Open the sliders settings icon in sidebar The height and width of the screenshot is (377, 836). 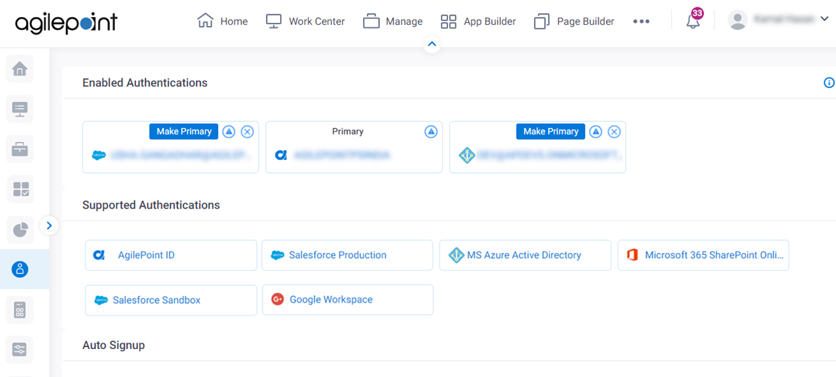point(20,350)
